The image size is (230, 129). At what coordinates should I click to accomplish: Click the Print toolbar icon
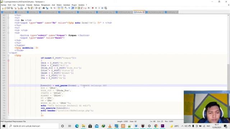[22, 8]
